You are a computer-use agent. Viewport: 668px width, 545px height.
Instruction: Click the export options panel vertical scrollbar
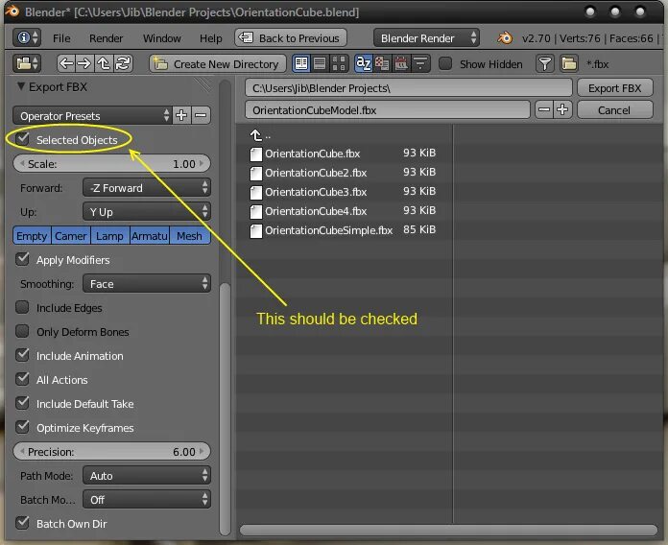point(225,408)
